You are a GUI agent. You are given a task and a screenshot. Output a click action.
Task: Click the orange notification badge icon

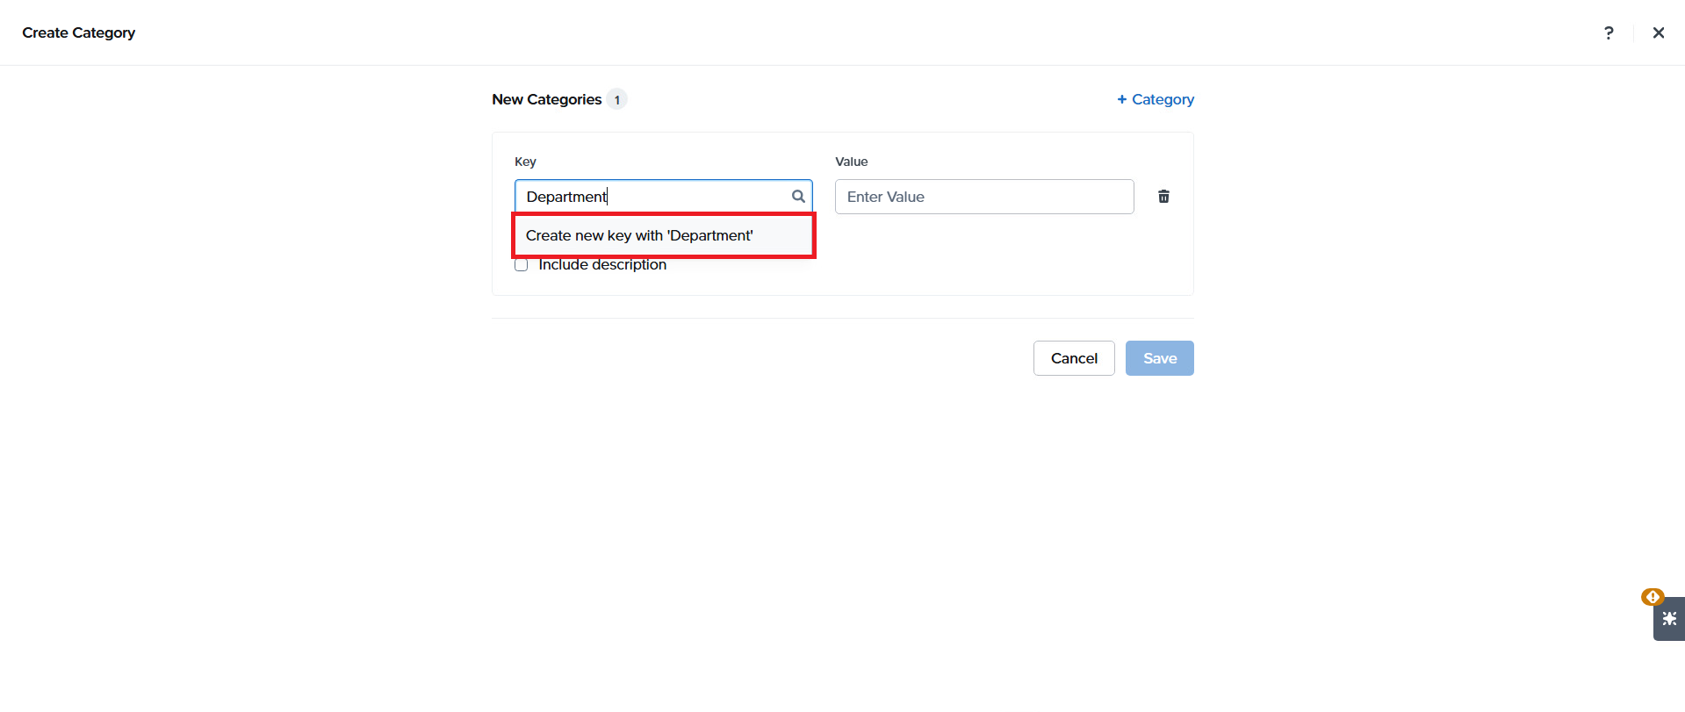click(x=1653, y=597)
